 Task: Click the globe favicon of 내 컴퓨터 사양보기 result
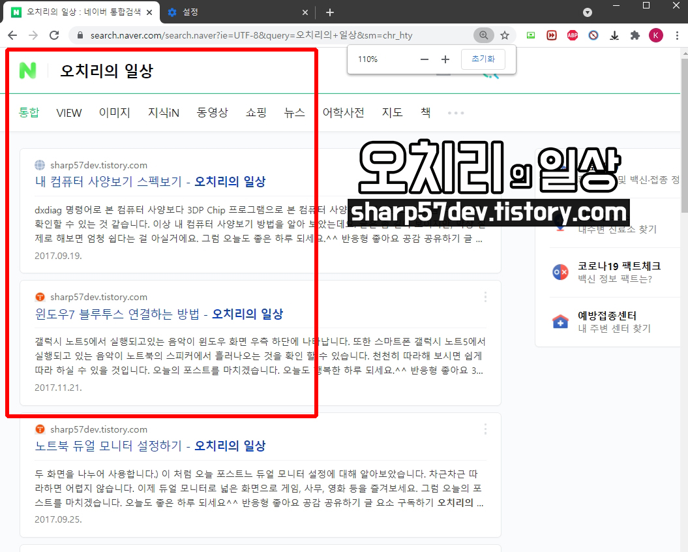click(40, 165)
